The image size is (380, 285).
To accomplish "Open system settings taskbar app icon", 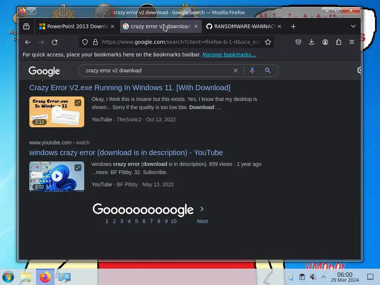I will pyautogui.click(x=65, y=277).
